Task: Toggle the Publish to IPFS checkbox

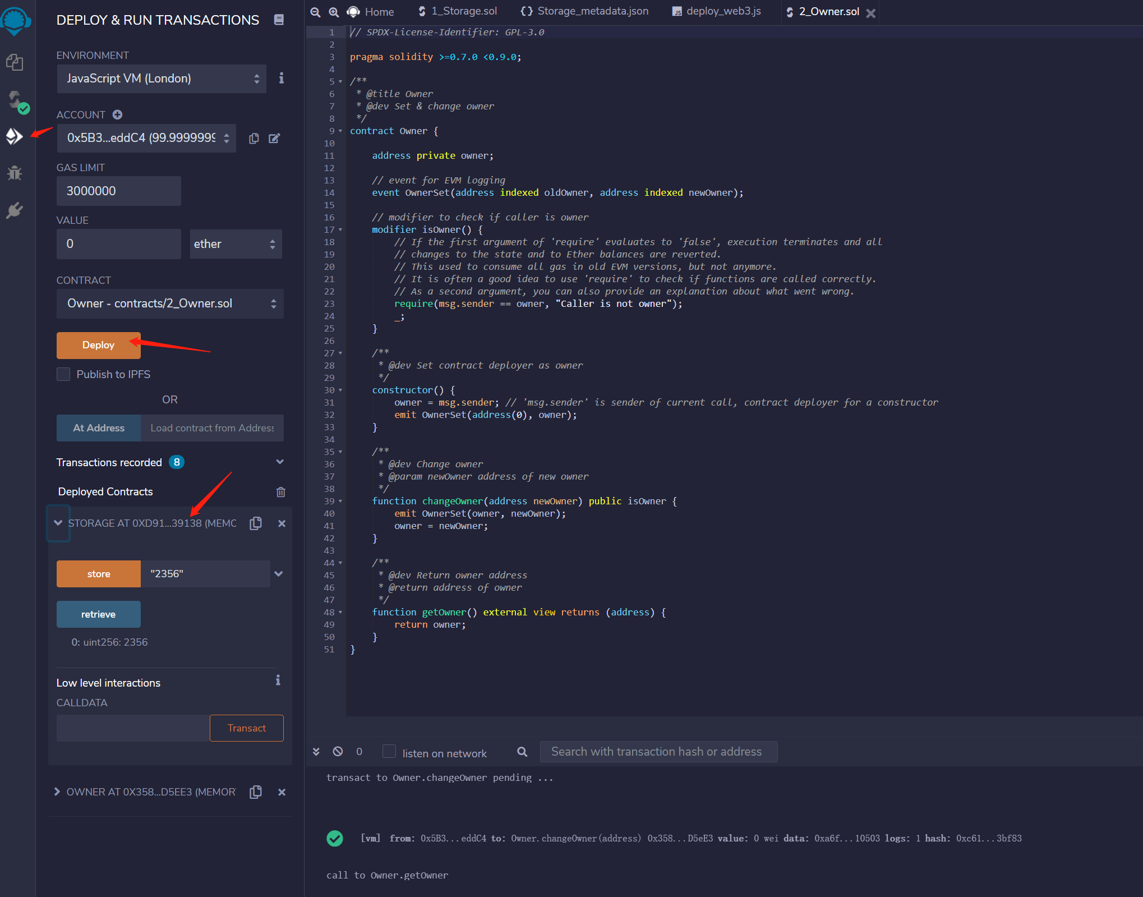Action: coord(63,374)
